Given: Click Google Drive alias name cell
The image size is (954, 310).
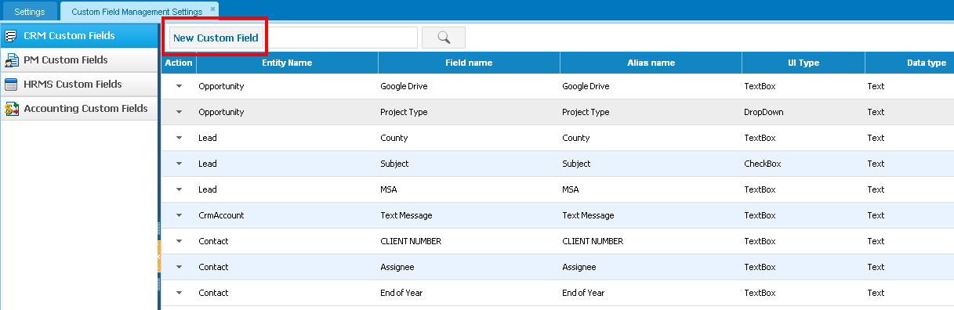Looking at the screenshot, I should [651, 86].
